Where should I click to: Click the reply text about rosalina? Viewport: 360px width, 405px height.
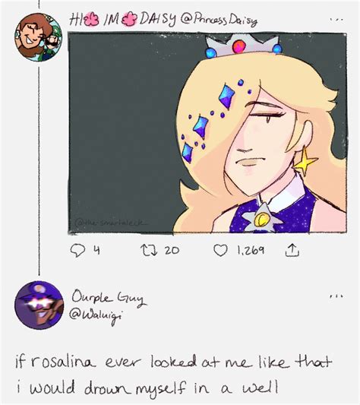point(173,375)
